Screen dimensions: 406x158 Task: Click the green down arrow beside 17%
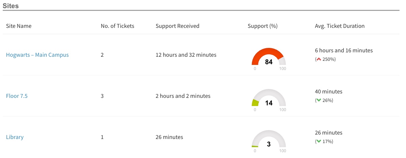tap(319, 141)
